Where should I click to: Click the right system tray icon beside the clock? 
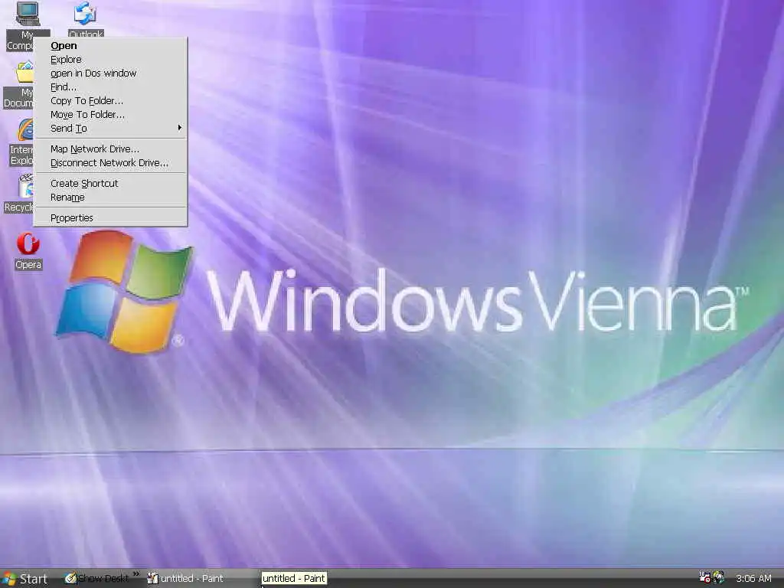[718, 577]
